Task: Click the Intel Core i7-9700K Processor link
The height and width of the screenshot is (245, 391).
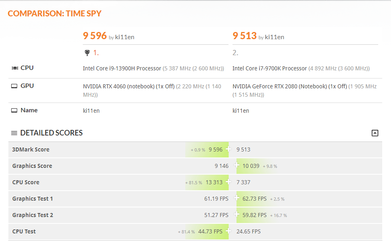Action: click(270, 68)
